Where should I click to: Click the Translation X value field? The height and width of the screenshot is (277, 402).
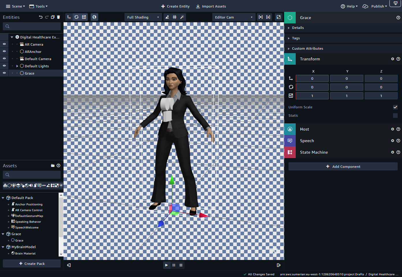tap(312, 79)
